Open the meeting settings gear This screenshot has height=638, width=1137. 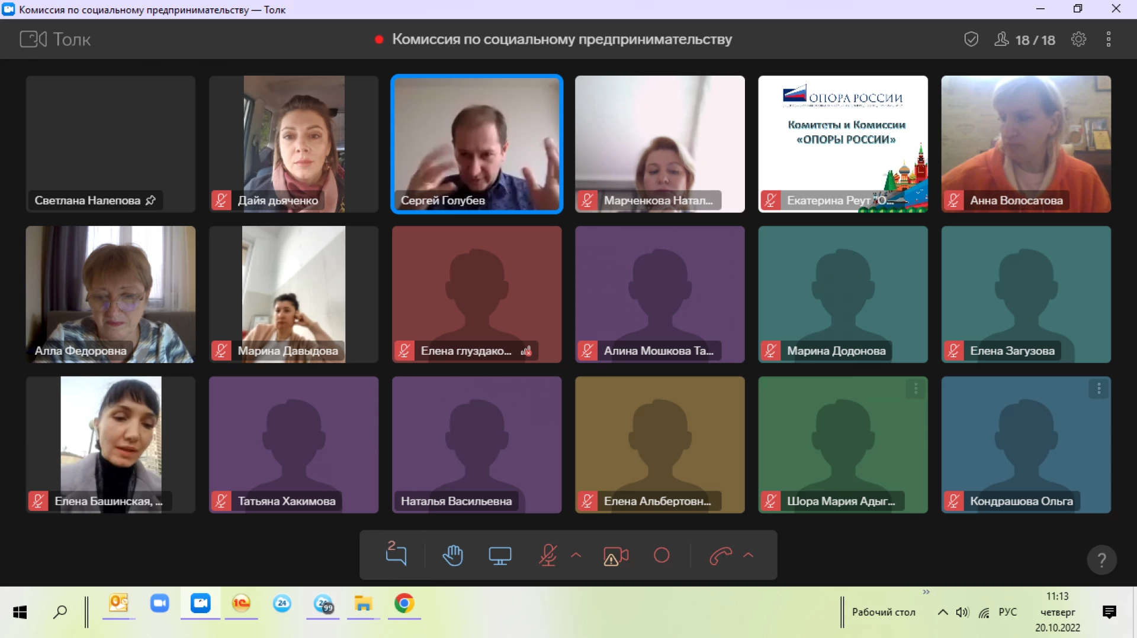click(x=1078, y=40)
